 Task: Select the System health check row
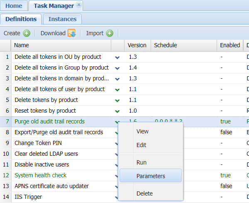[x=41, y=175]
